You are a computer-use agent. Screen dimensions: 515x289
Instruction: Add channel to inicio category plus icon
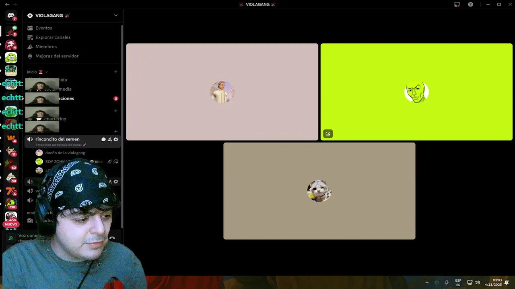pyautogui.click(x=116, y=72)
